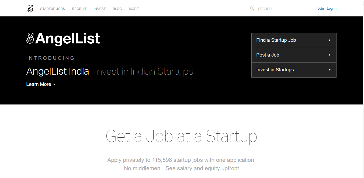Expand the More menu in navbar

coord(134,9)
